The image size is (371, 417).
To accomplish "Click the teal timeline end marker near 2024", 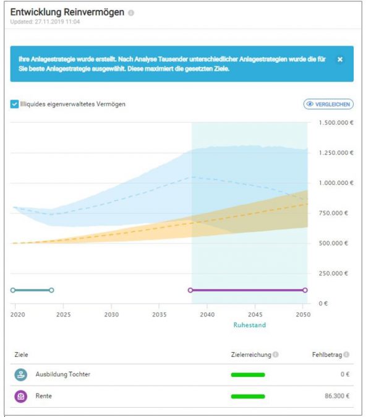I will click(51, 290).
